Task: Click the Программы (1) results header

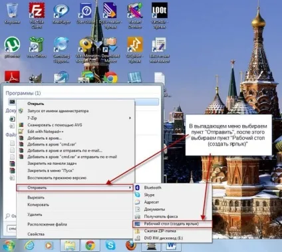Action: pyautogui.click(x=23, y=93)
